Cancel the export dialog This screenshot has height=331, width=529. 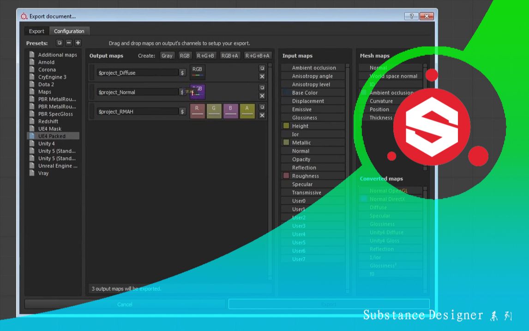[x=125, y=304]
